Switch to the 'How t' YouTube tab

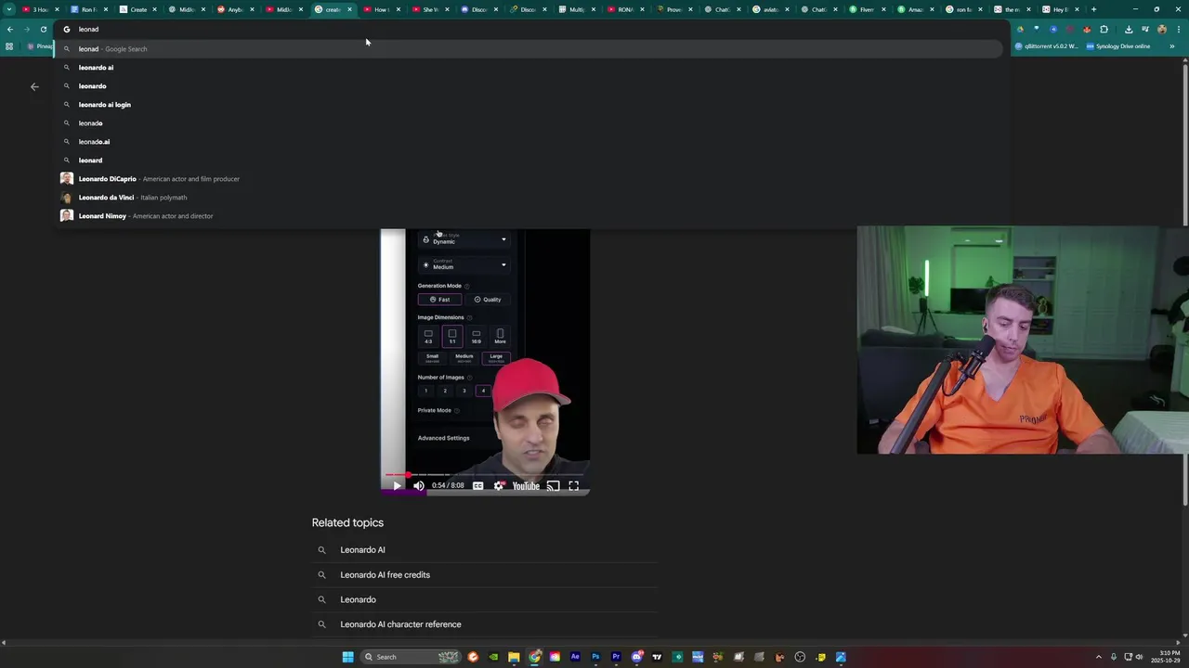381,9
